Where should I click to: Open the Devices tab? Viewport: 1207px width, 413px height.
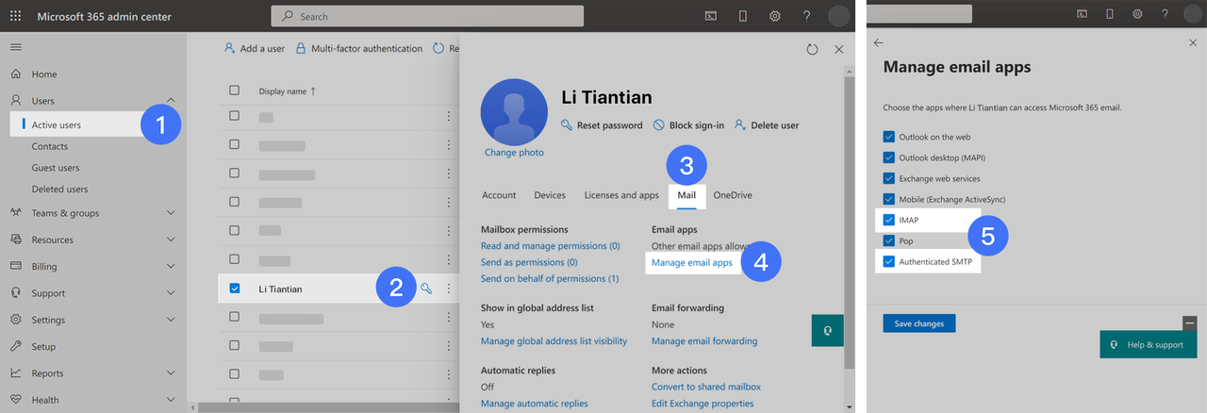pyautogui.click(x=550, y=195)
